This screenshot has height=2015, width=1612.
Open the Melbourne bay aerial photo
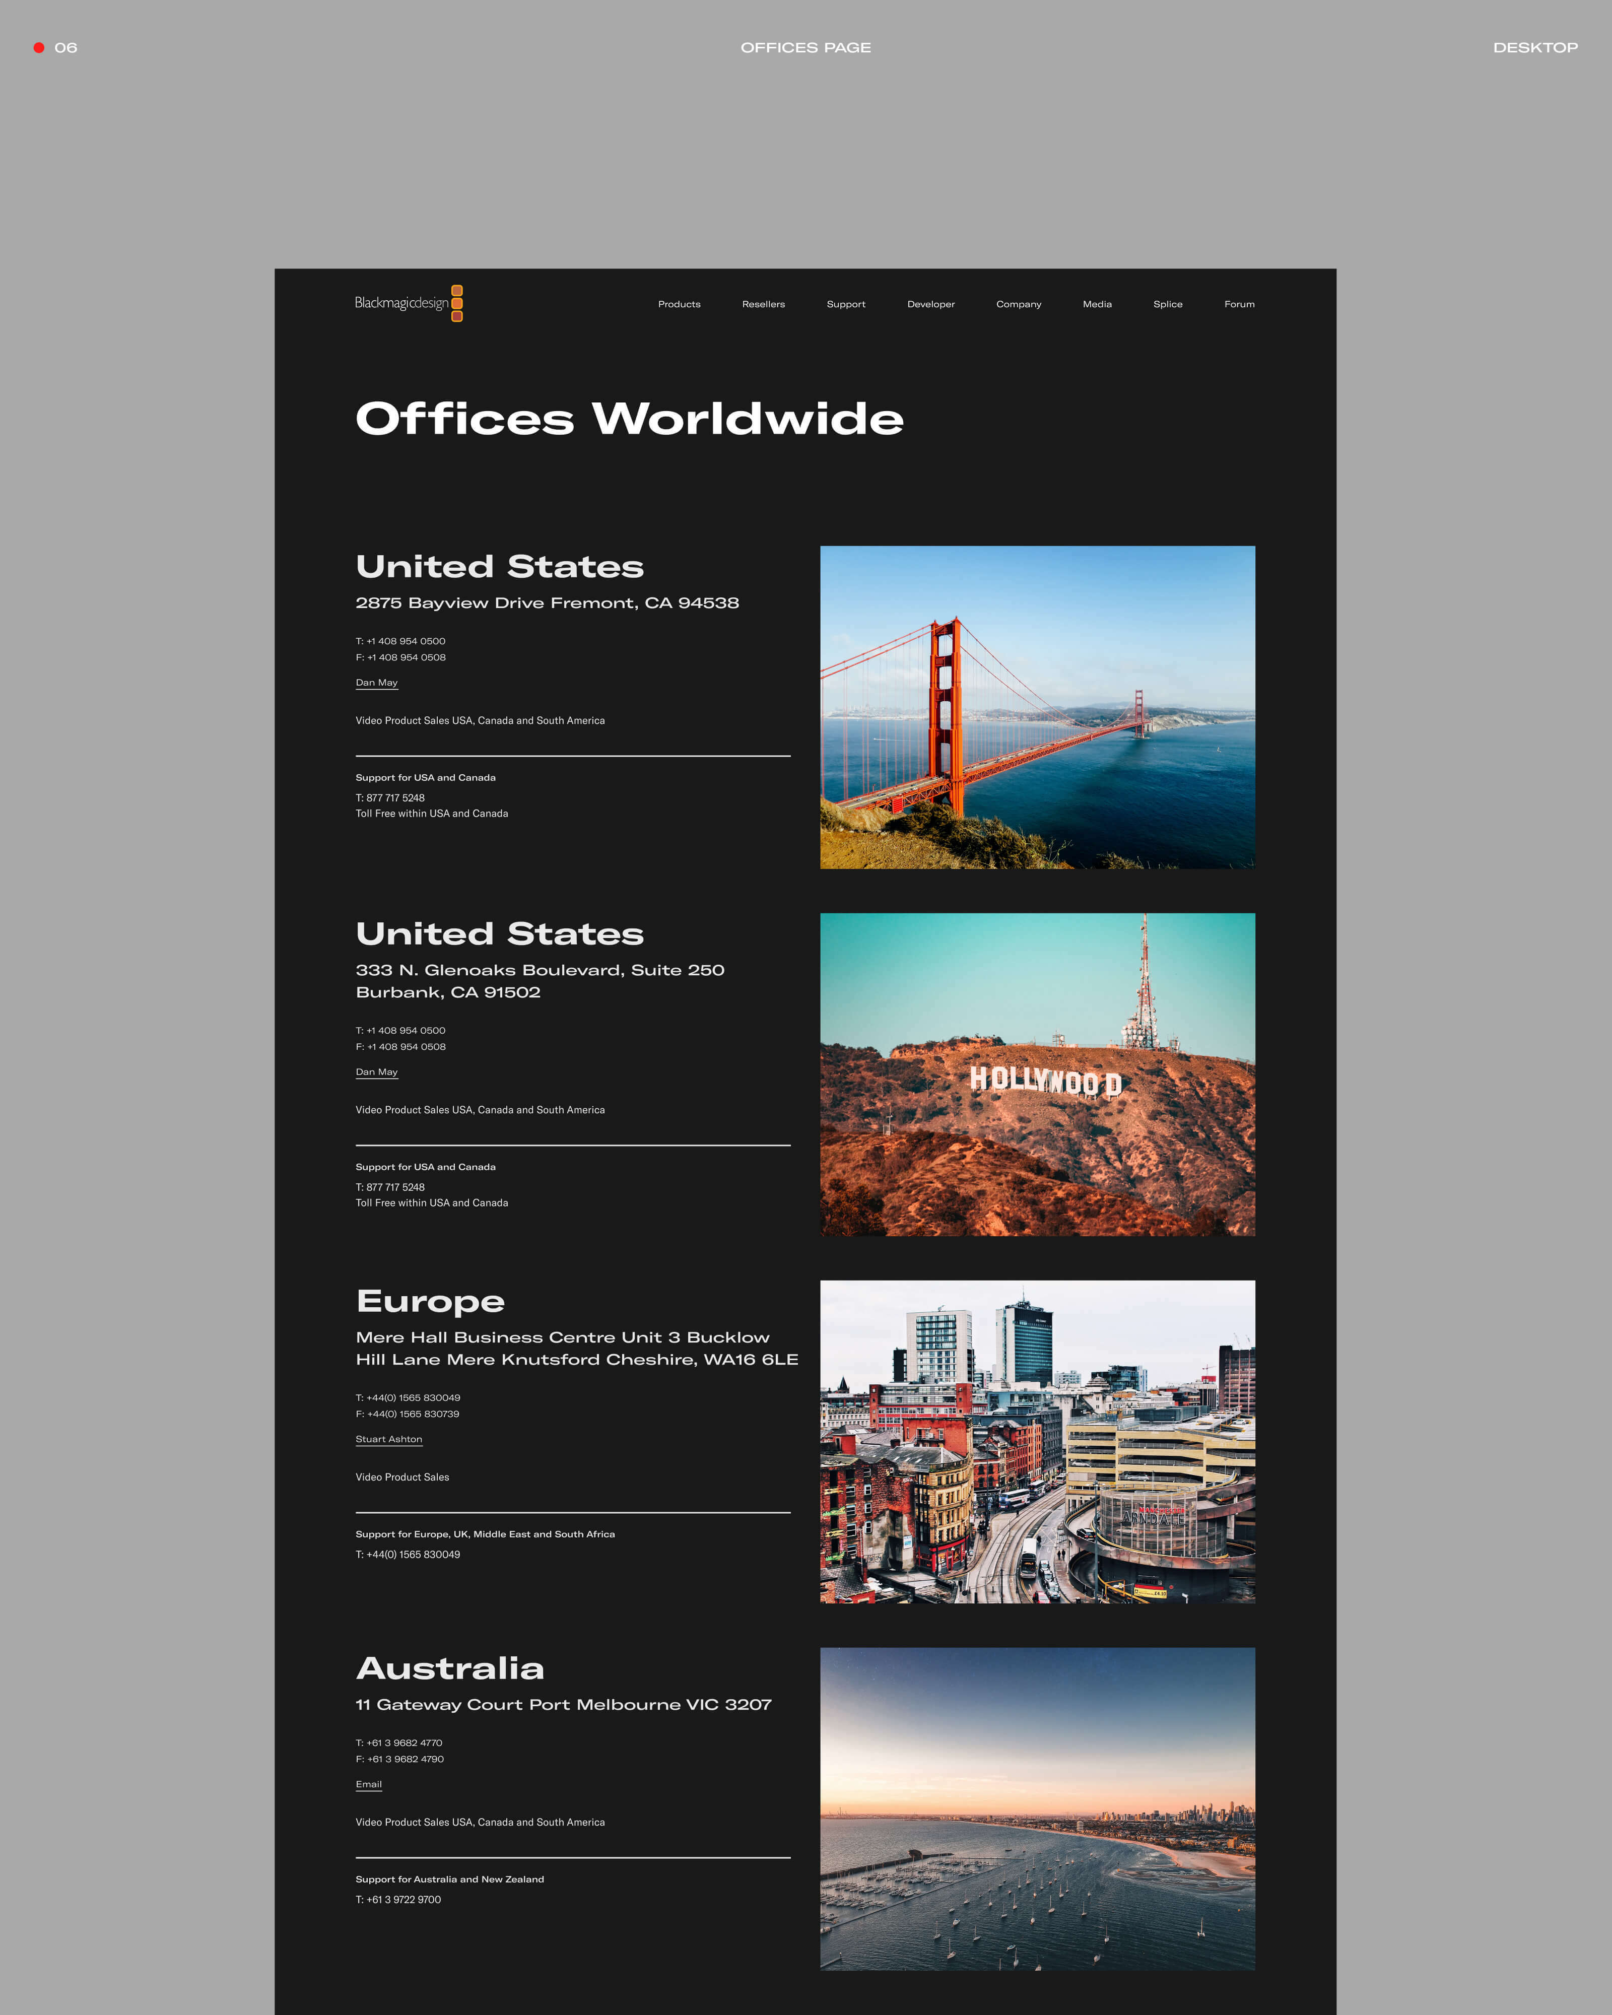pos(1037,1809)
